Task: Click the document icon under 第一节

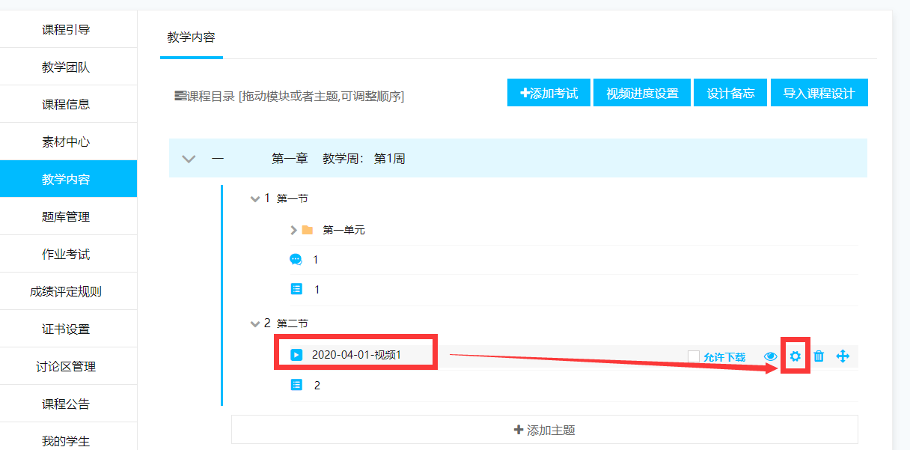Action: 296,289
